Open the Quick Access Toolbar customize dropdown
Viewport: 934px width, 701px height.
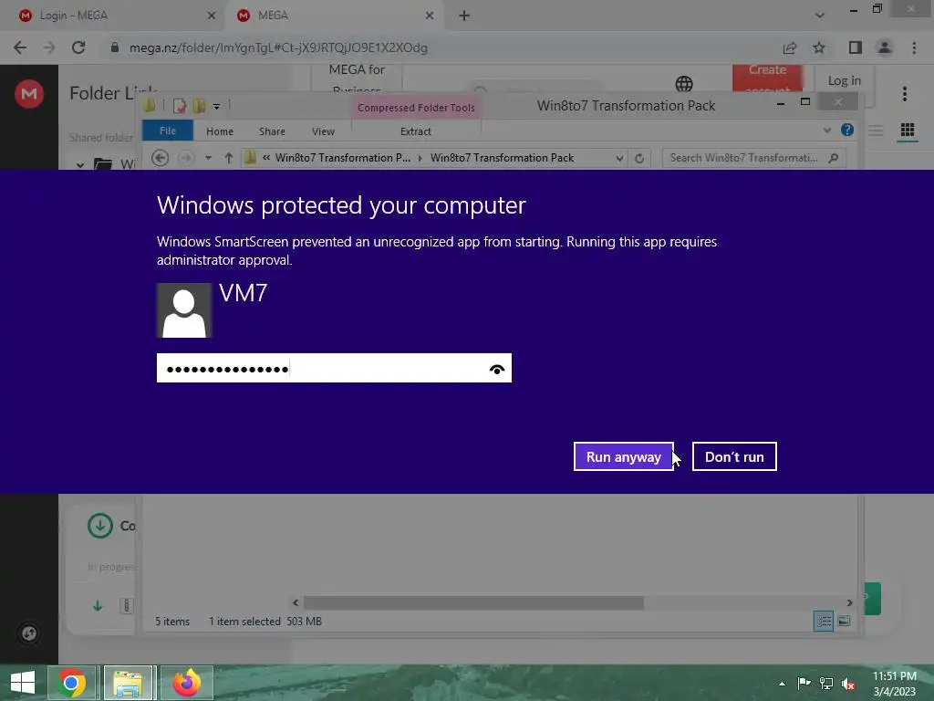(x=217, y=106)
